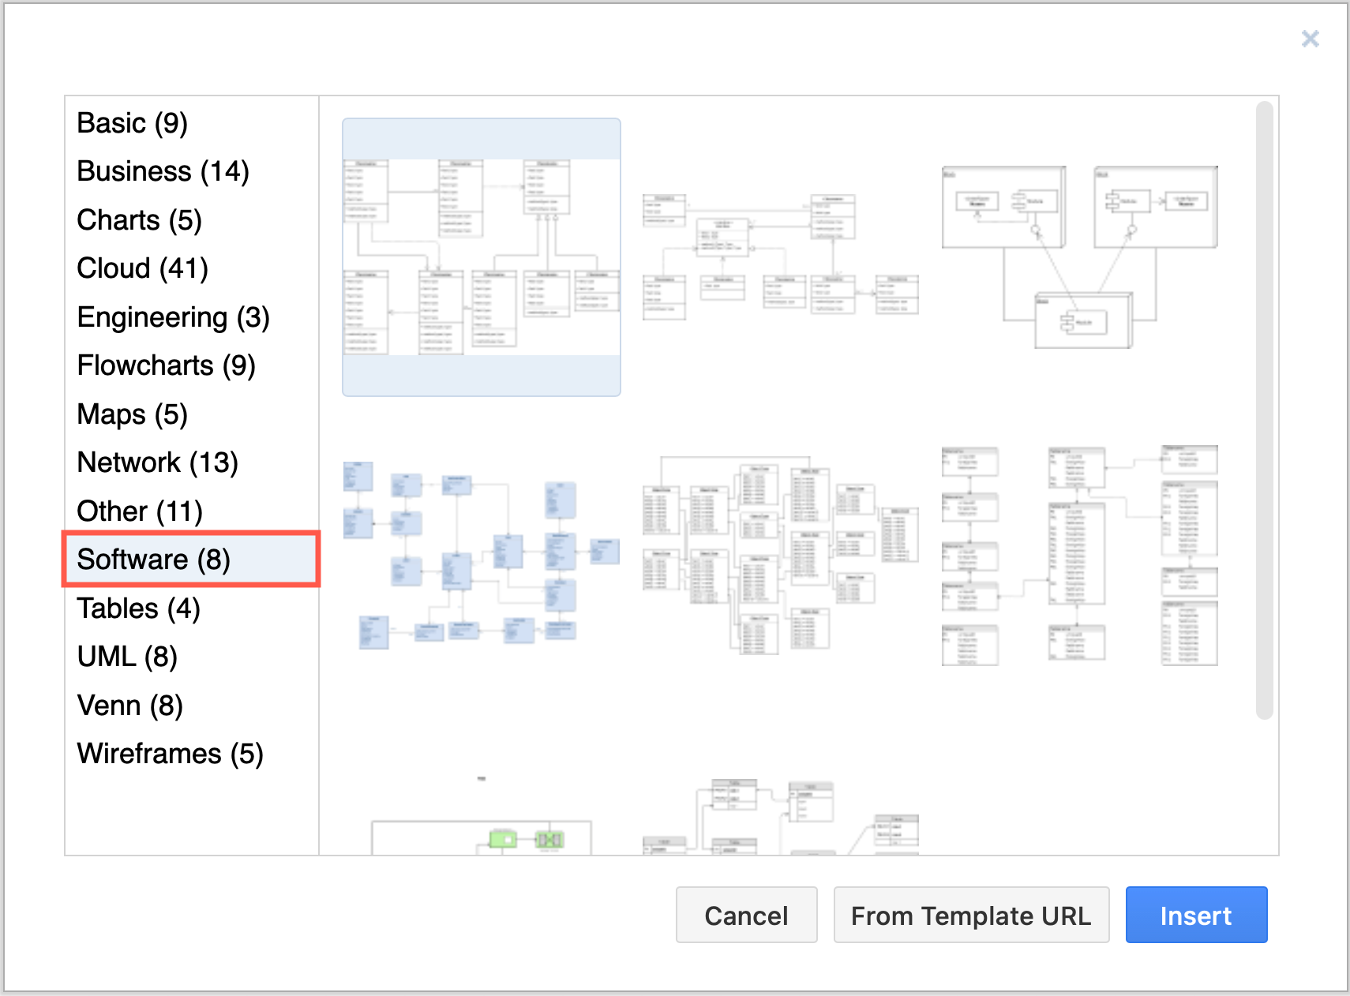
Task: Open the Basic templates category
Action: click(132, 123)
